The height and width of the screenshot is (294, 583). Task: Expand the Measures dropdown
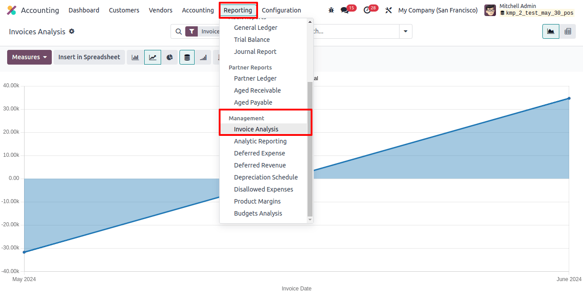pos(29,57)
